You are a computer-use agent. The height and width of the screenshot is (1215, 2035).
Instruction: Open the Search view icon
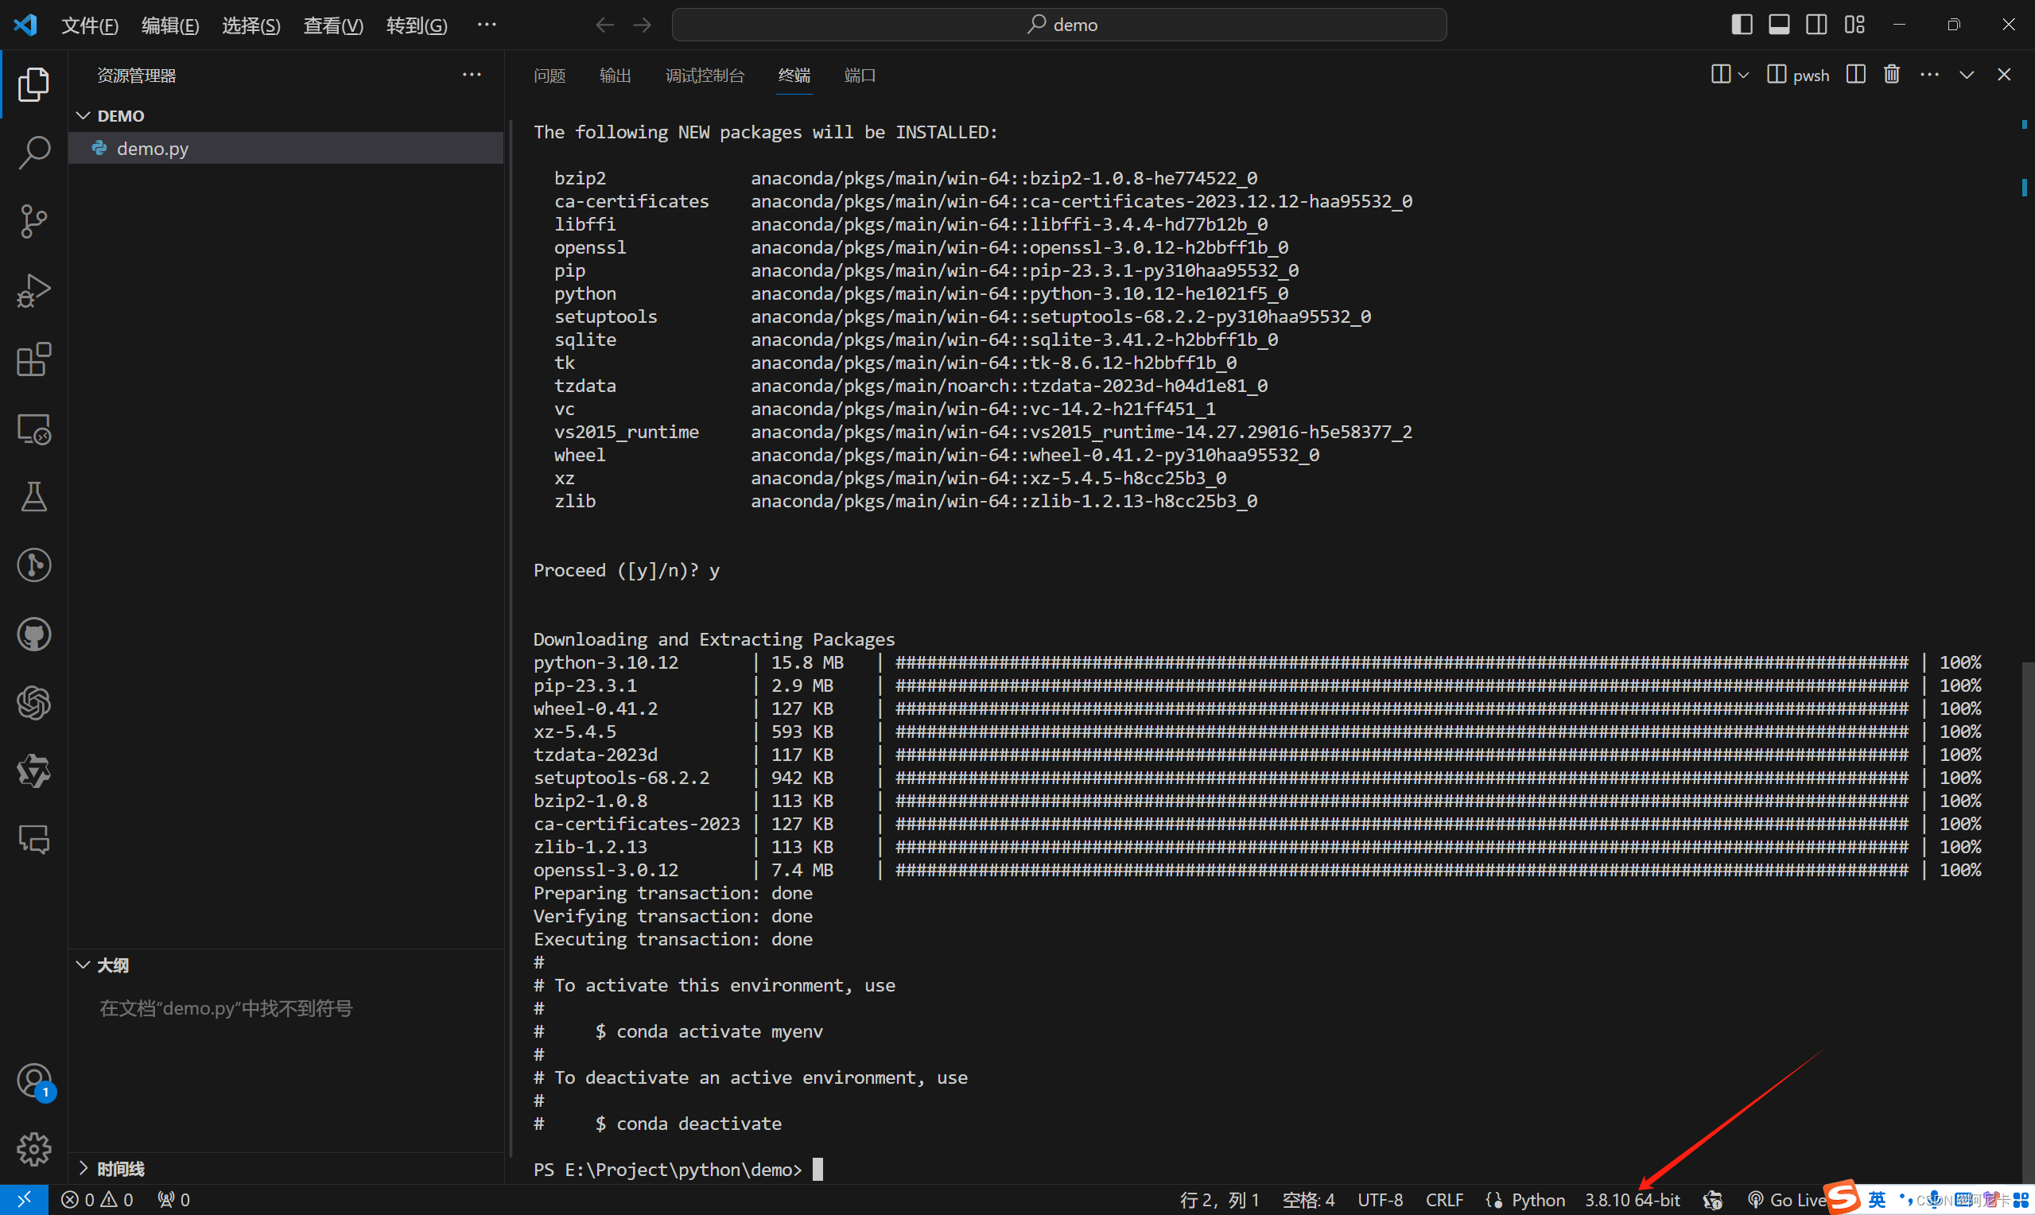(x=33, y=153)
